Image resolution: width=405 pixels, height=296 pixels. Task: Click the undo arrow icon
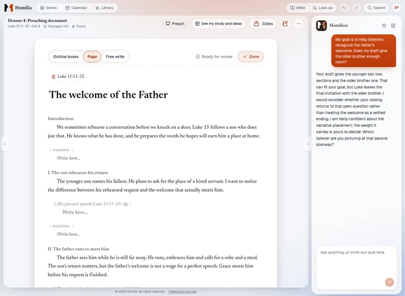pyautogui.click(x=344, y=8)
